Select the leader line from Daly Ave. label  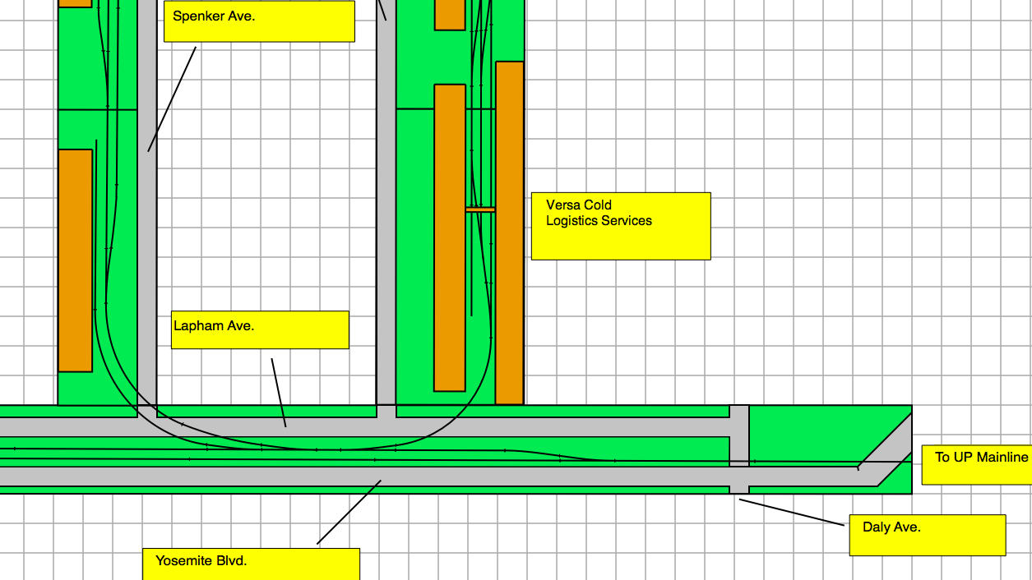point(792,512)
